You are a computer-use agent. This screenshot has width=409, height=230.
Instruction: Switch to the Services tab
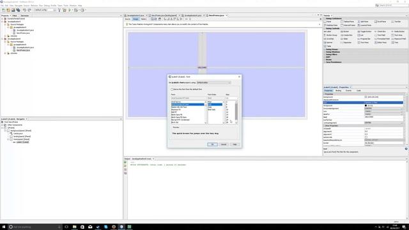coord(25,15)
